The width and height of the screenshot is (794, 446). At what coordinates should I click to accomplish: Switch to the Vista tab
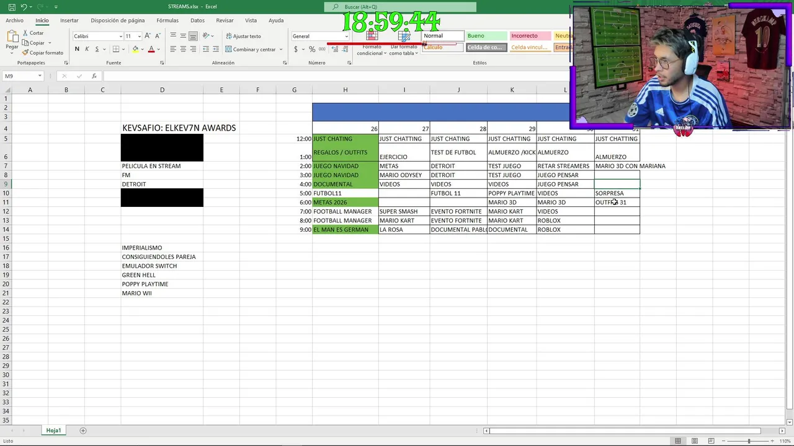(251, 20)
